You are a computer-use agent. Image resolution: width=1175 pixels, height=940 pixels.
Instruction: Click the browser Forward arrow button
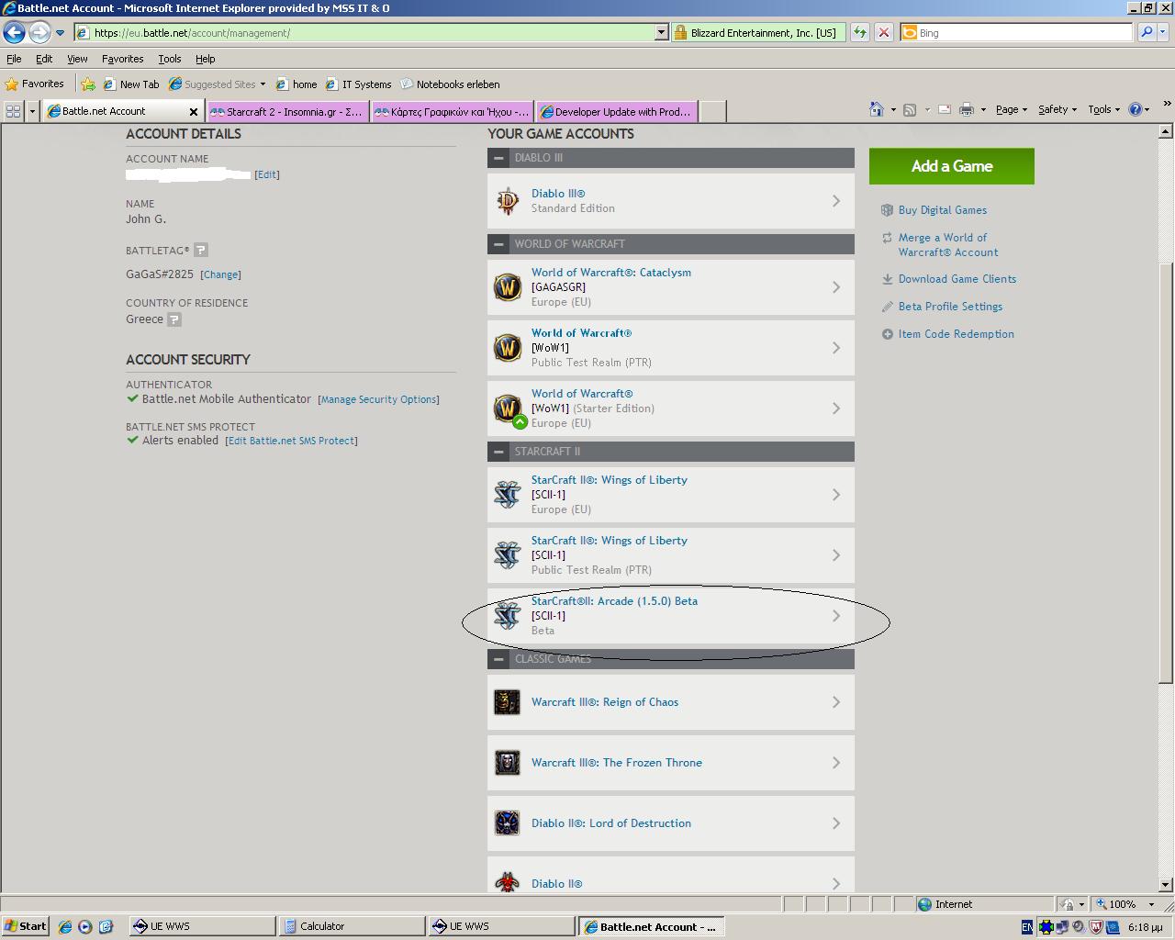point(39,32)
